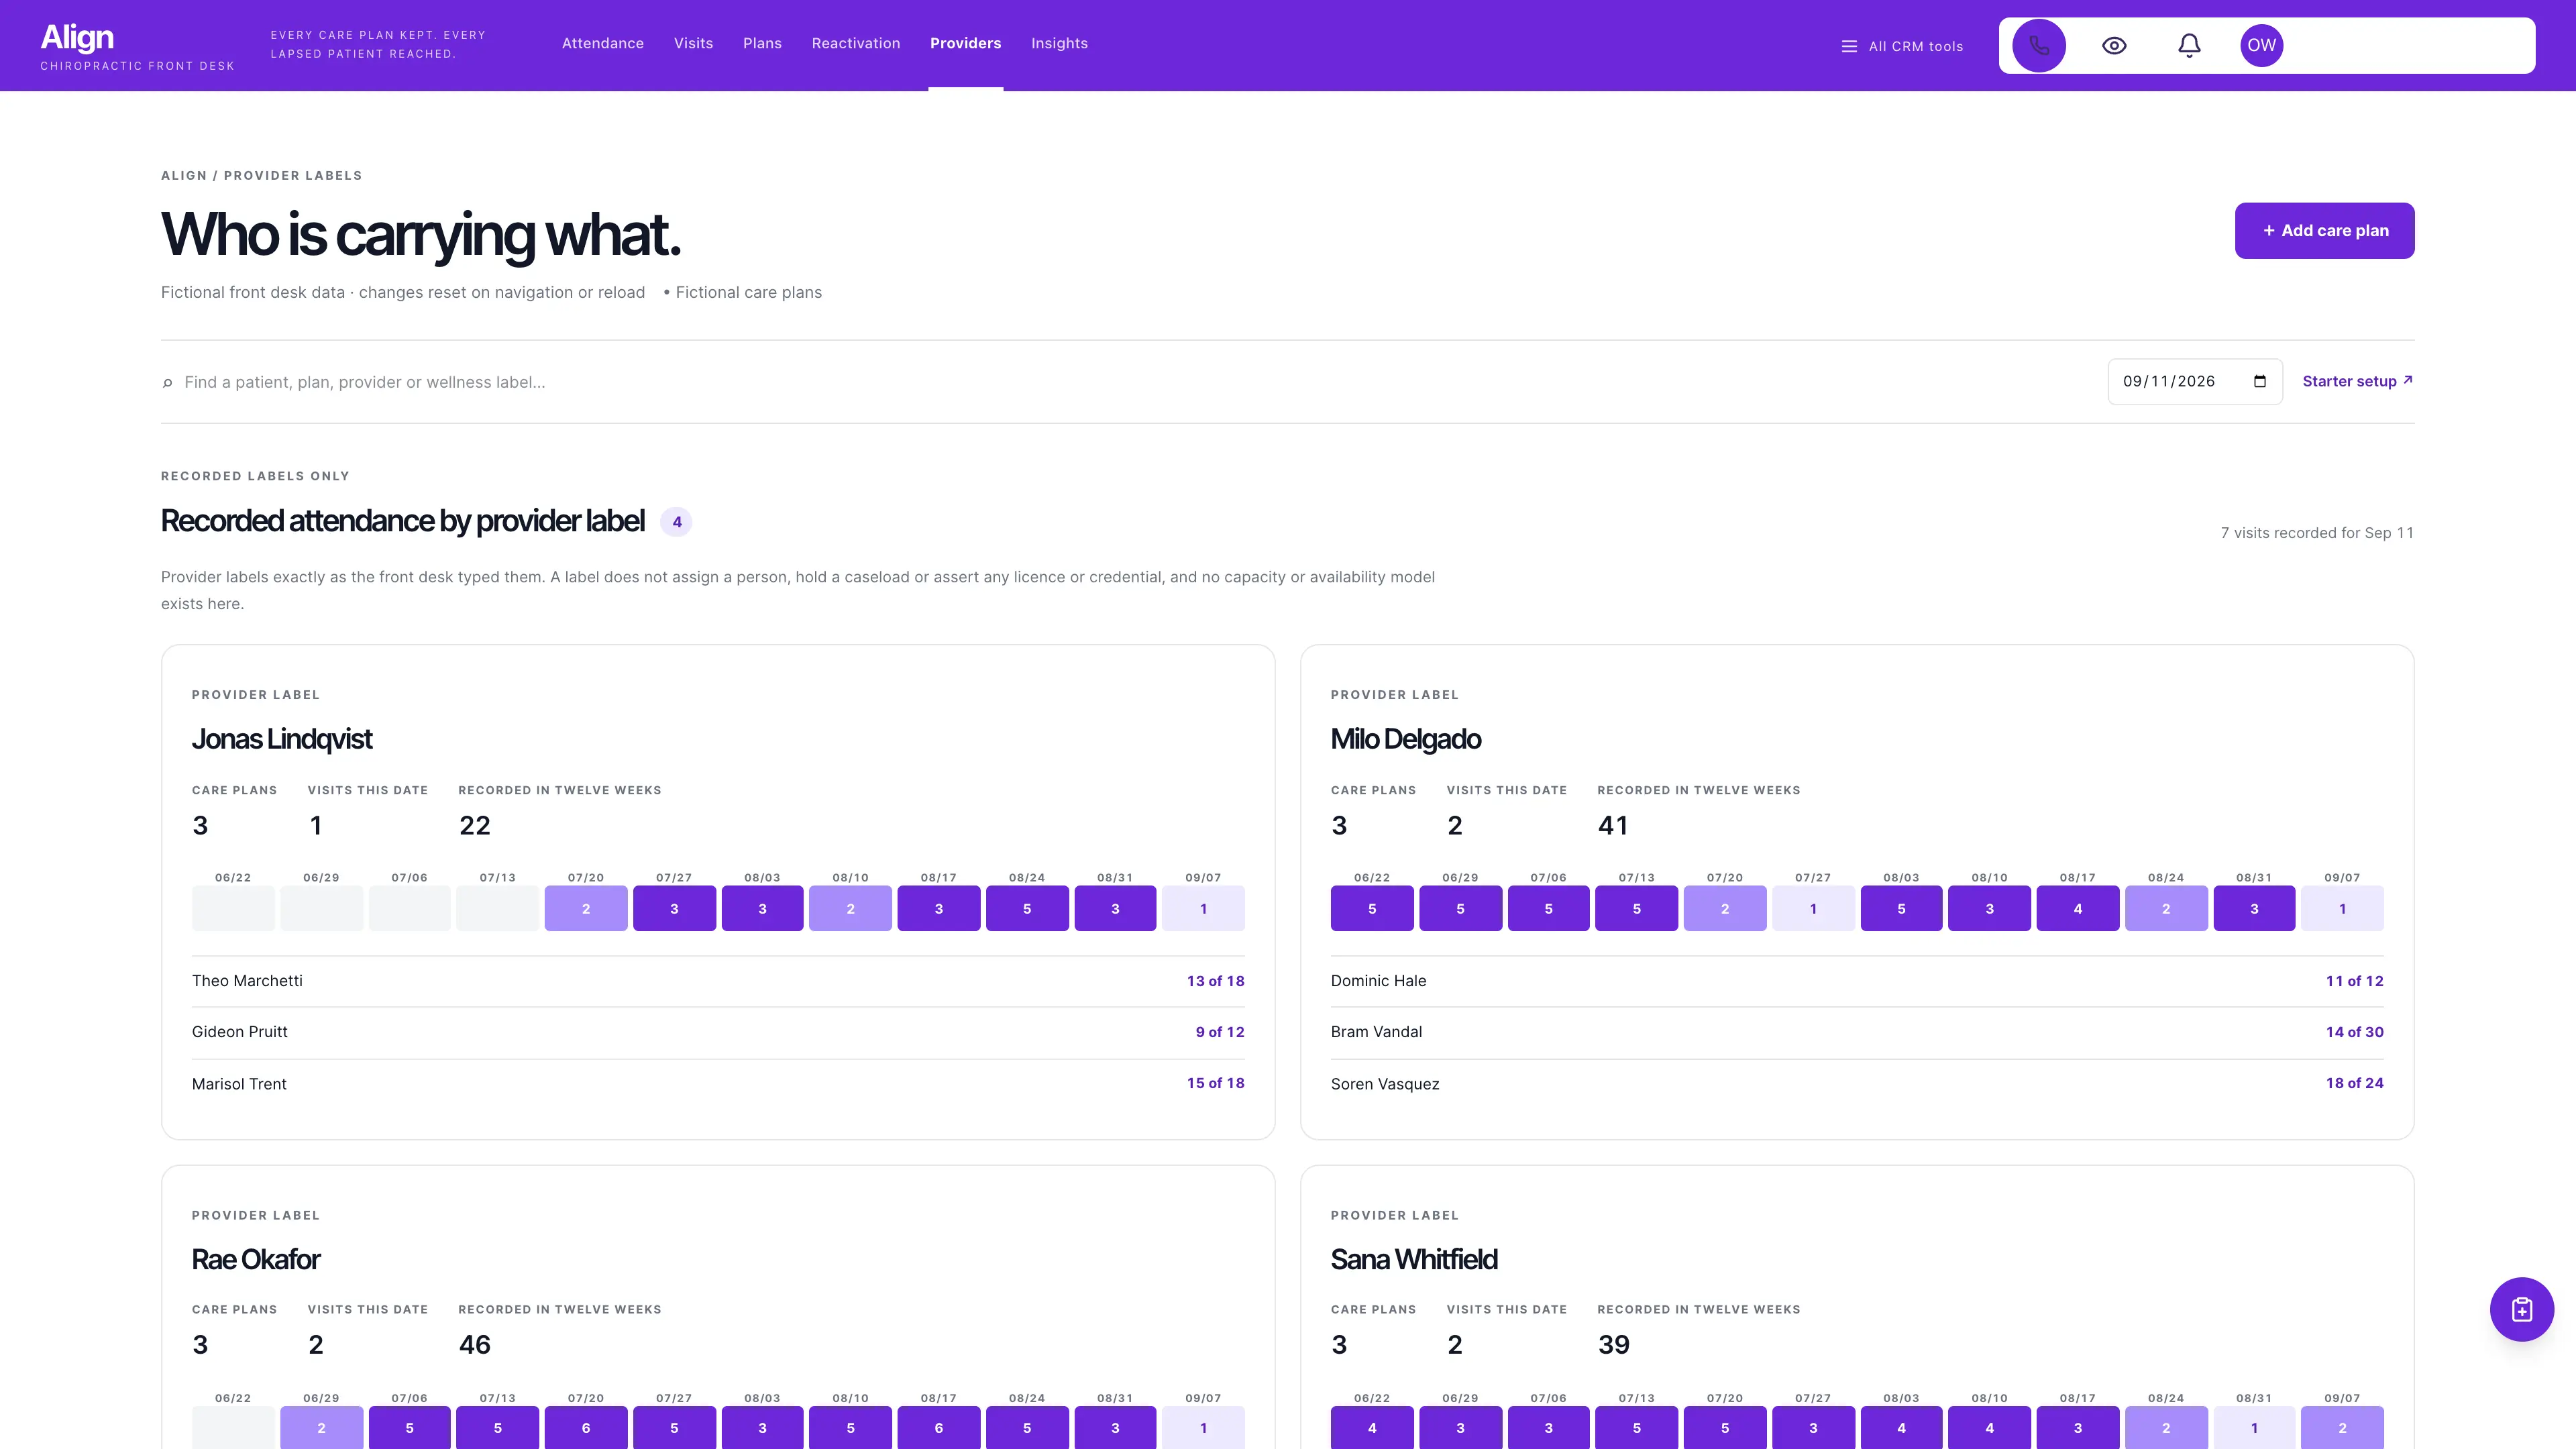The height and width of the screenshot is (1449, 2576).
Task: Click the 13 of 18 progress value
Action: click(x=1215, y=981)
